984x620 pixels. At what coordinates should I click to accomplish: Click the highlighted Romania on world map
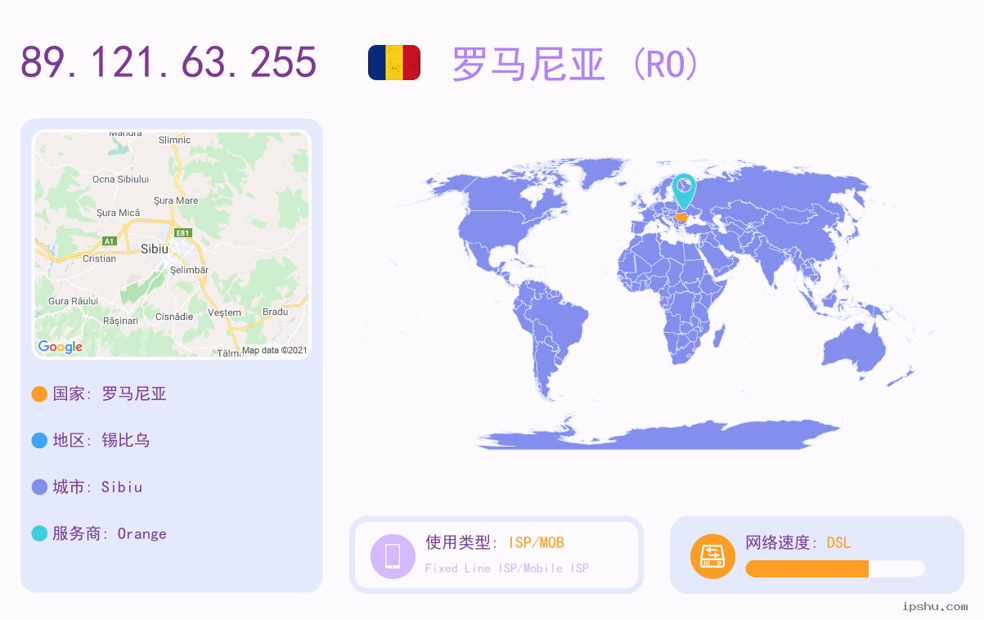point(681,217)
